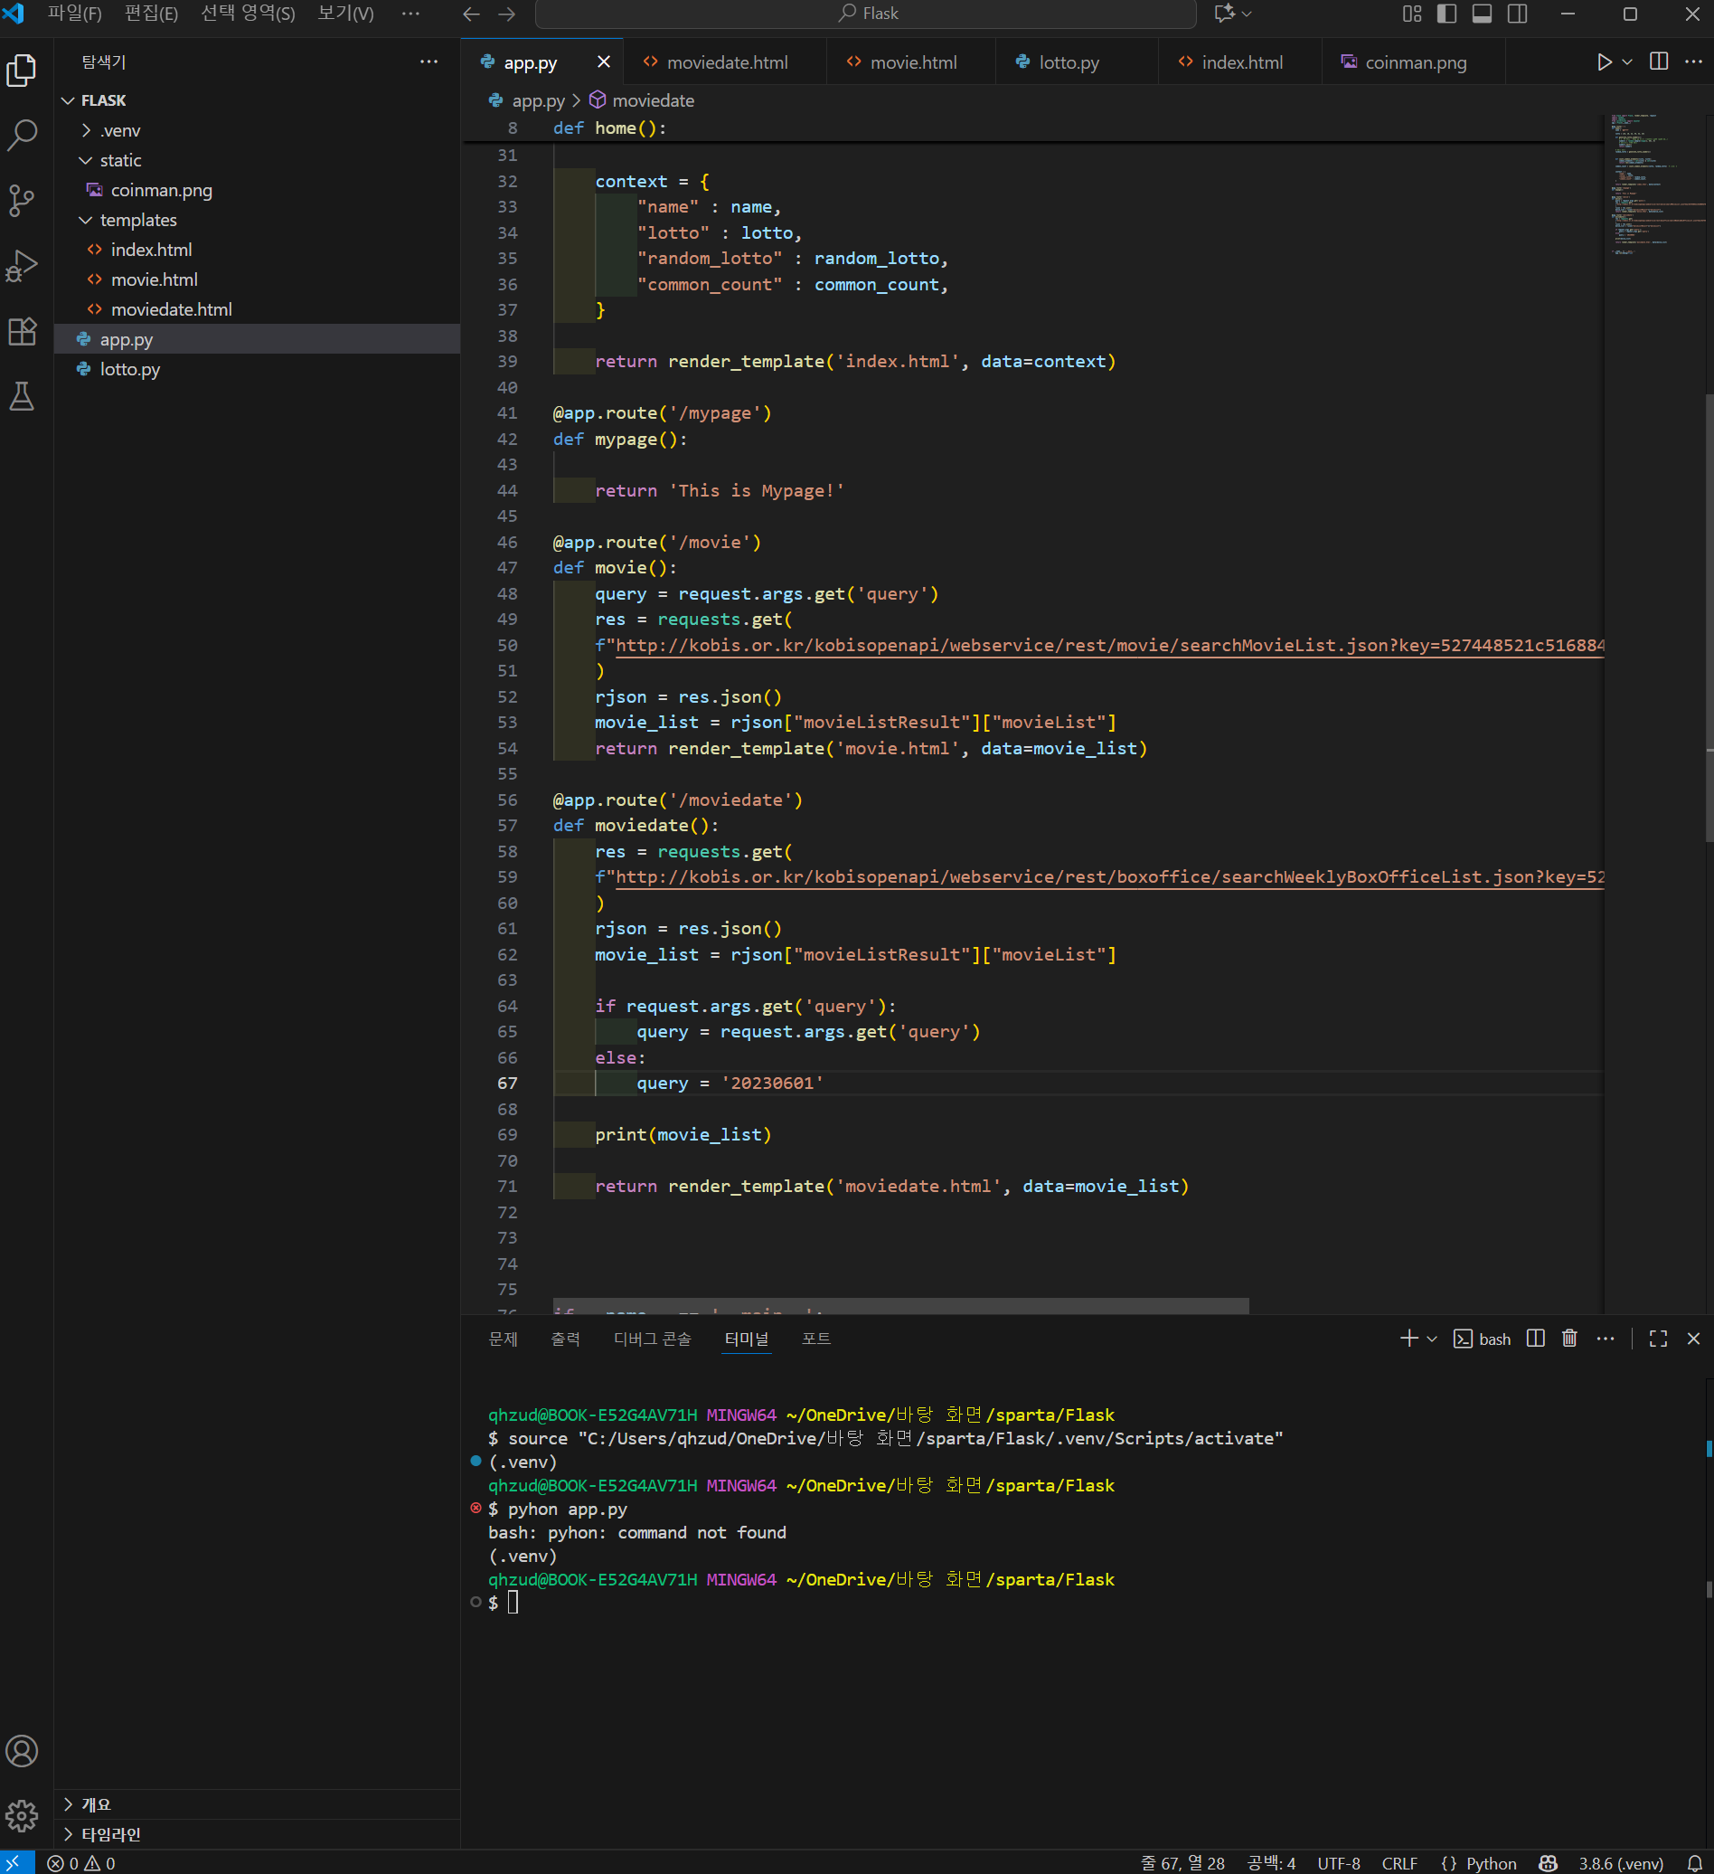Screen dimensions: 1714x1874
Task: Switch to the moviedate.html editor tab
Action: (726, 62)
